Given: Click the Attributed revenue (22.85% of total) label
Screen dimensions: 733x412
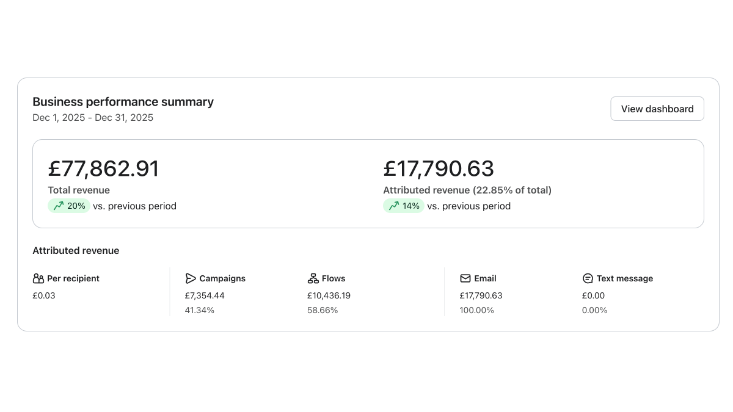Looking at the screenshot, I should coord(467,190).
